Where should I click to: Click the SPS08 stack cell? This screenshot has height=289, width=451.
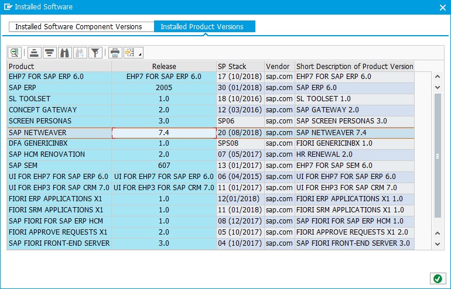coord(240,143)
